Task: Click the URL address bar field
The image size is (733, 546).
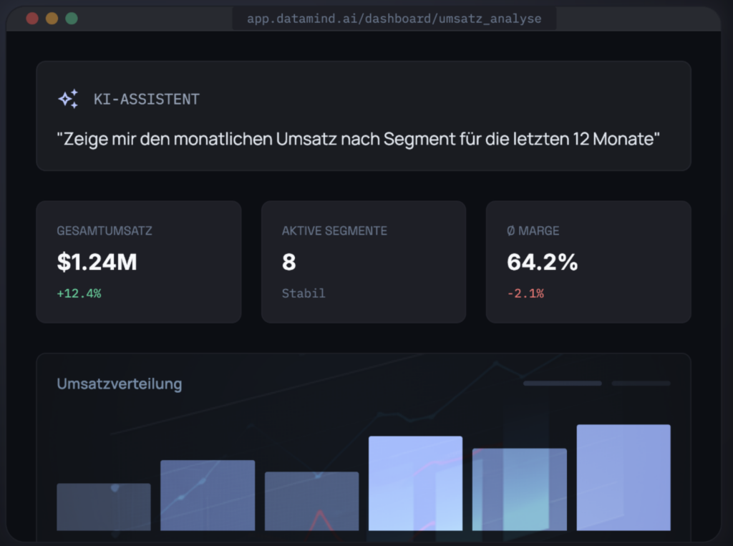Action: click(394, 19)
